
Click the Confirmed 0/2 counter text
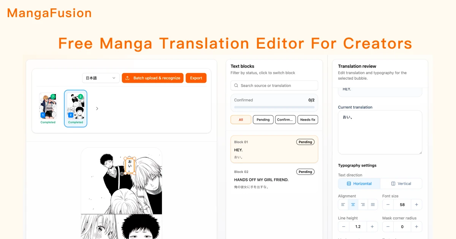(x=312, y=100)
